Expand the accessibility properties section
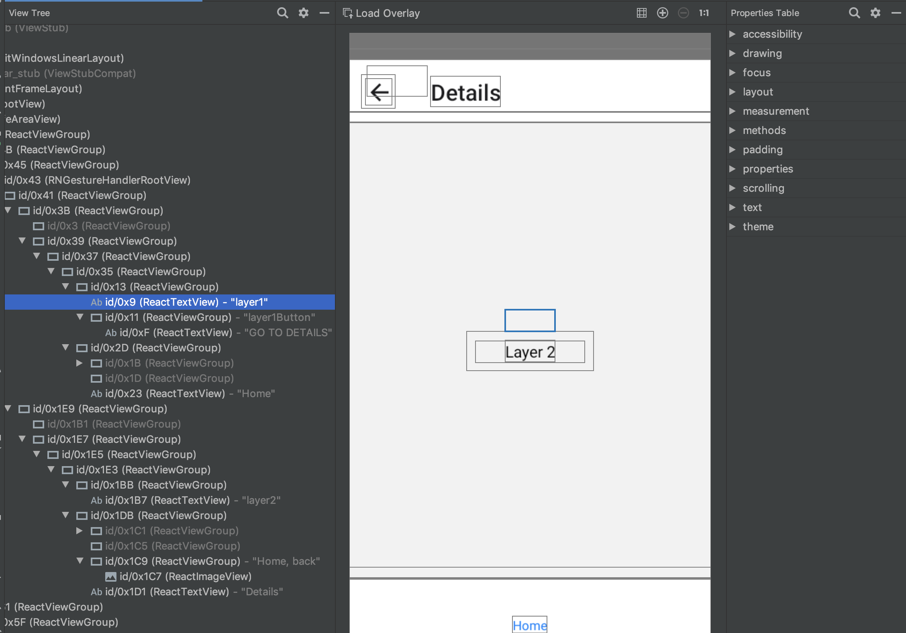This screenshot has height=633, width=906. point(733,34)
